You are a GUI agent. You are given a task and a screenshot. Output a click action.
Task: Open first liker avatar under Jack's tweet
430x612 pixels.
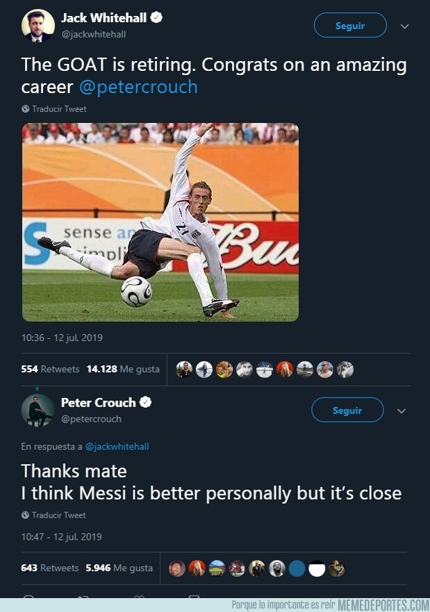(184, 370)
